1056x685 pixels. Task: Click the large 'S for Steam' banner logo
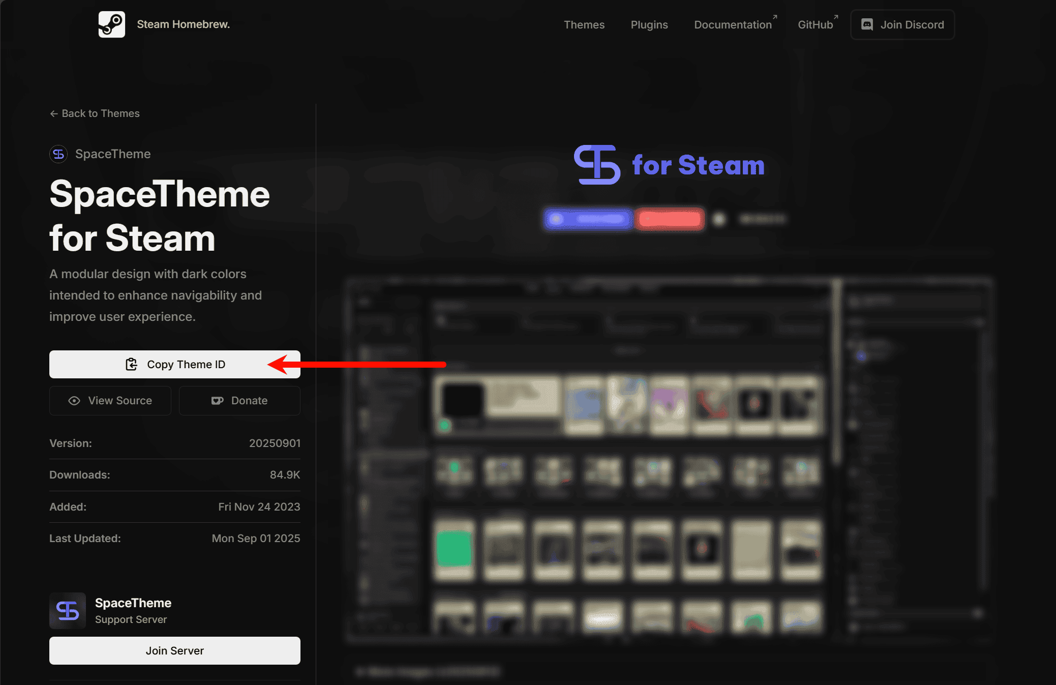tap(669, 165)
